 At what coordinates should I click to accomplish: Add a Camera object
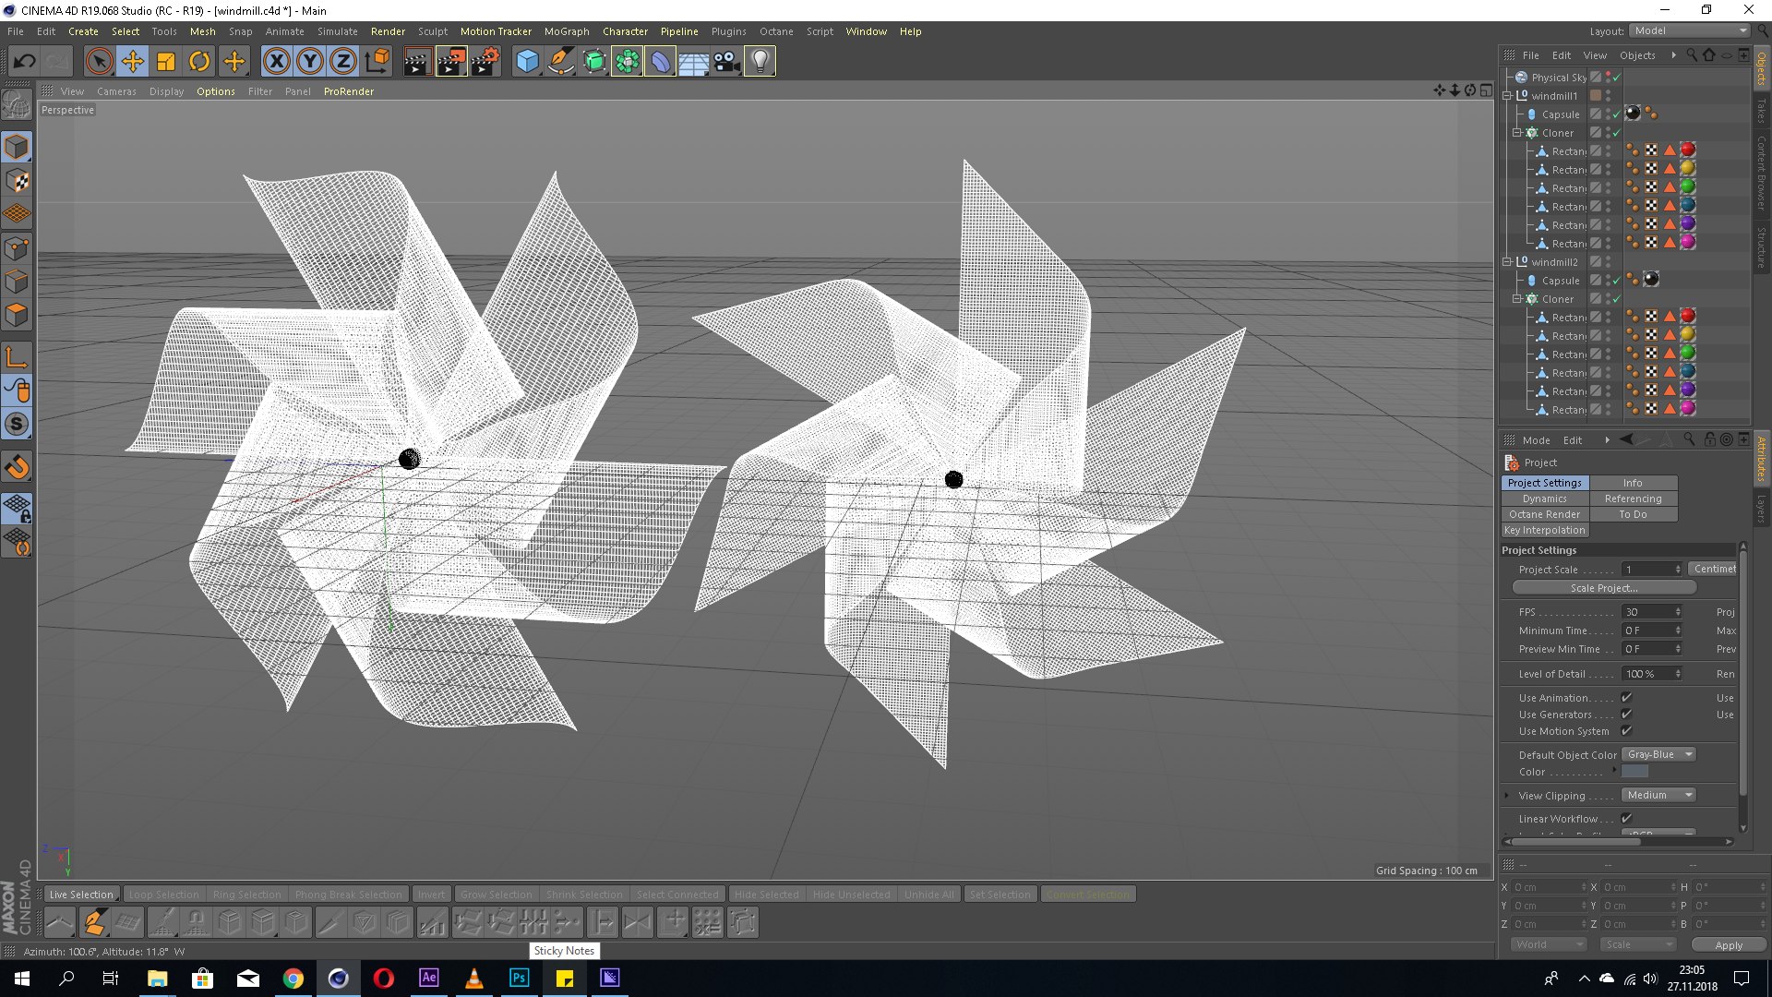(x=726, y=62)
